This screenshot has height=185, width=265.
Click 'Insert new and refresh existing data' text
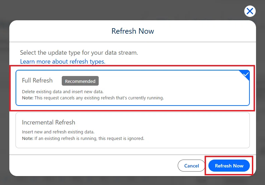[58, 132]
